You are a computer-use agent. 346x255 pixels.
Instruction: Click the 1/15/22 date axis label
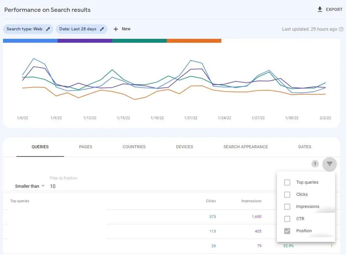coord(124,118)
